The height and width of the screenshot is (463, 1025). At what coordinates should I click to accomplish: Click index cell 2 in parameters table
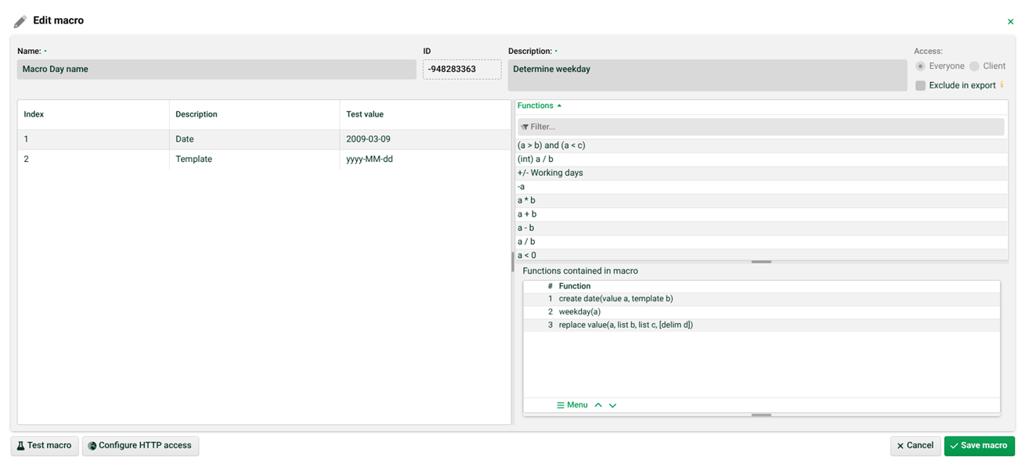coord(93,160)
